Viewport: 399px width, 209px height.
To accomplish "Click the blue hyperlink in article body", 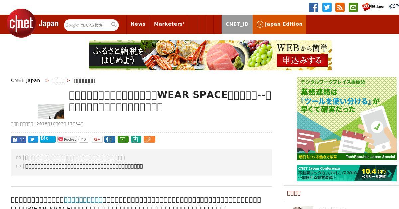I will coord(83,200).
